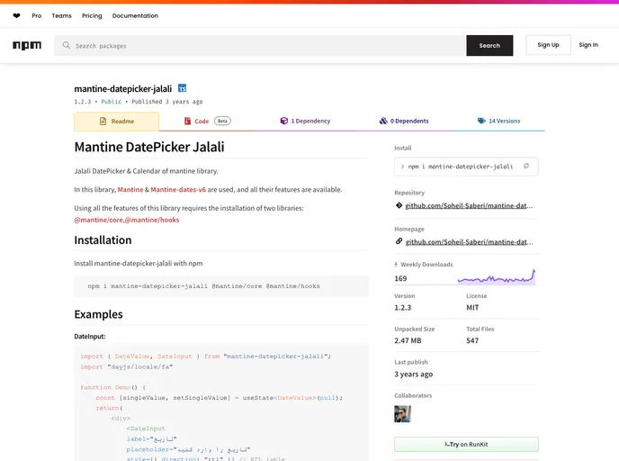Click the green Public label
Viewport: 619px width, 461px height.
point(112,102)
